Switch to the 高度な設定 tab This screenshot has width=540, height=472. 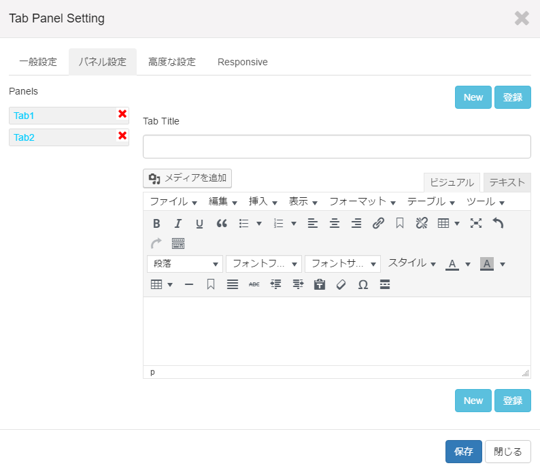pos(172,62)
